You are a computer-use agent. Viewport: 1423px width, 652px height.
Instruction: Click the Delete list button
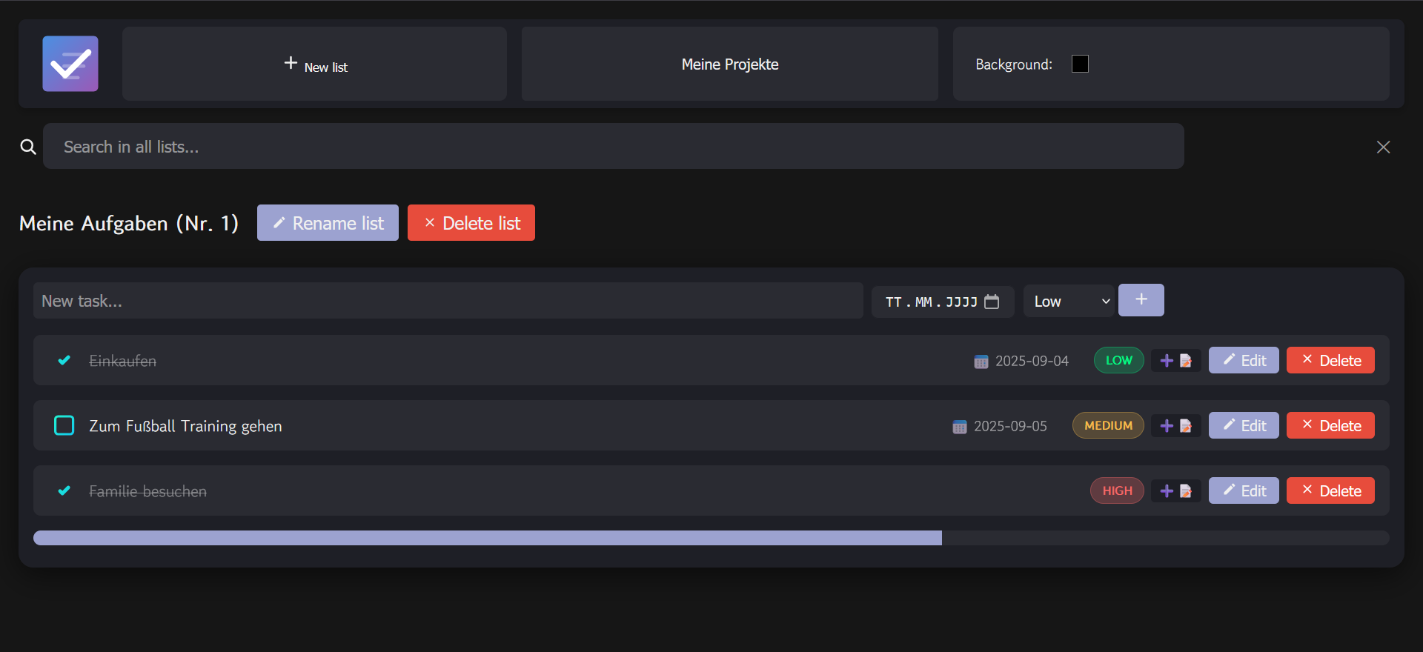(x=471, y=223)
